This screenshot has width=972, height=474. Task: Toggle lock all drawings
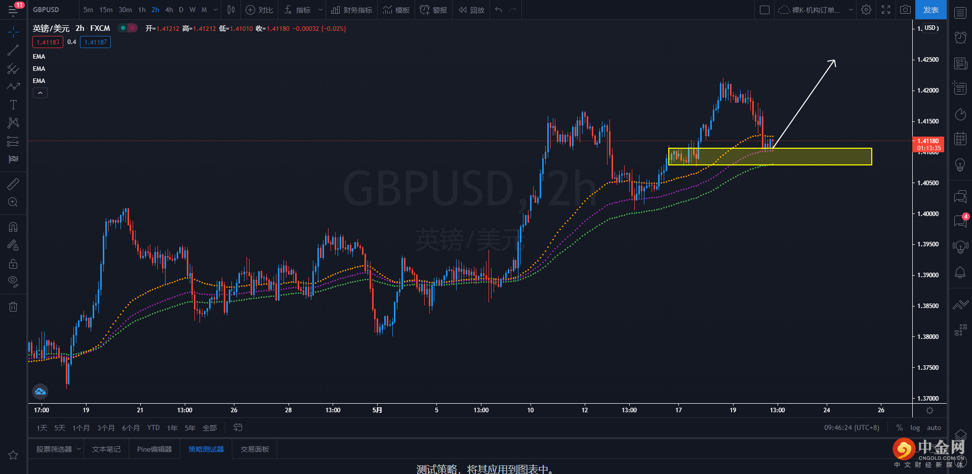(13, 264)
